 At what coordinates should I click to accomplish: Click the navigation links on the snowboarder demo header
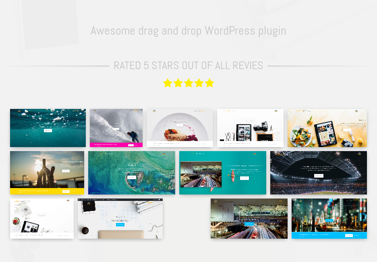[x=132, y=111]
